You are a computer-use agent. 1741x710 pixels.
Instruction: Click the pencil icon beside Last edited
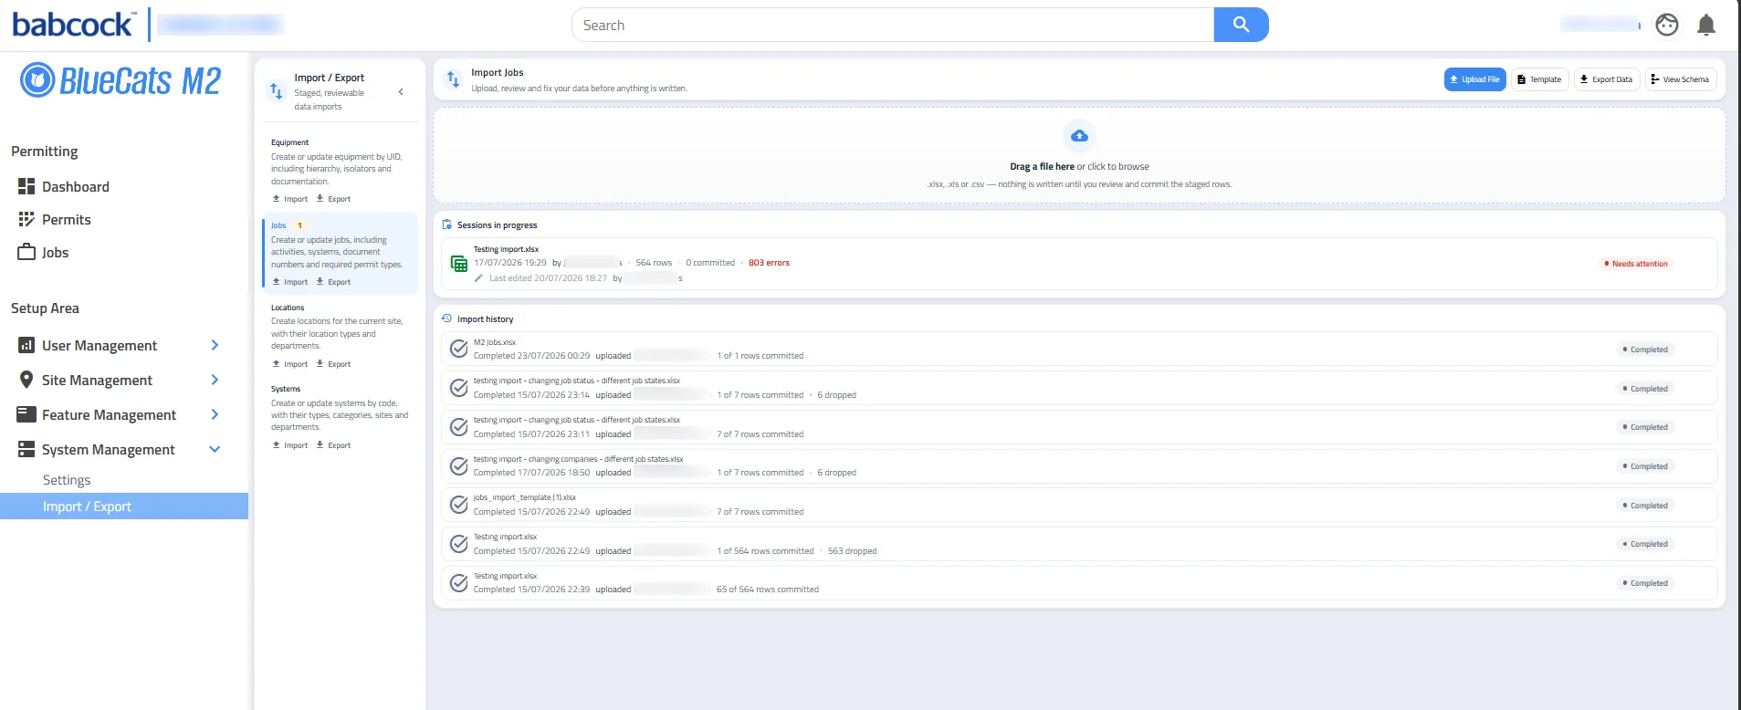point(478,278)
